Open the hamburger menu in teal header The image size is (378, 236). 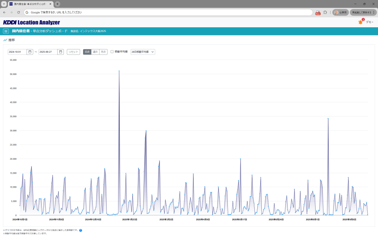6,31
